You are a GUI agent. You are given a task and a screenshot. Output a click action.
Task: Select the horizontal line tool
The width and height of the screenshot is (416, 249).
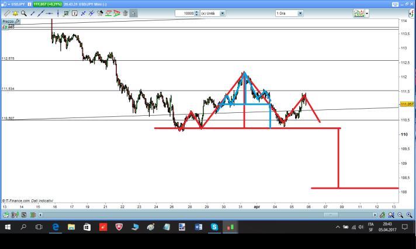coord(49,13)
